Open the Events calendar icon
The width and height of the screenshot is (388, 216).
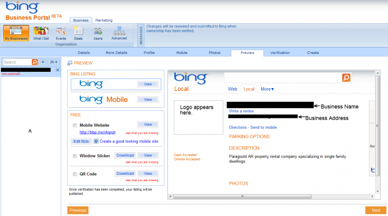(x=61, y=33)
